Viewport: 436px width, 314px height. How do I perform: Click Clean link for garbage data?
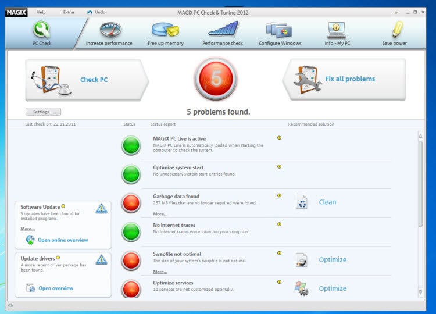327,202
